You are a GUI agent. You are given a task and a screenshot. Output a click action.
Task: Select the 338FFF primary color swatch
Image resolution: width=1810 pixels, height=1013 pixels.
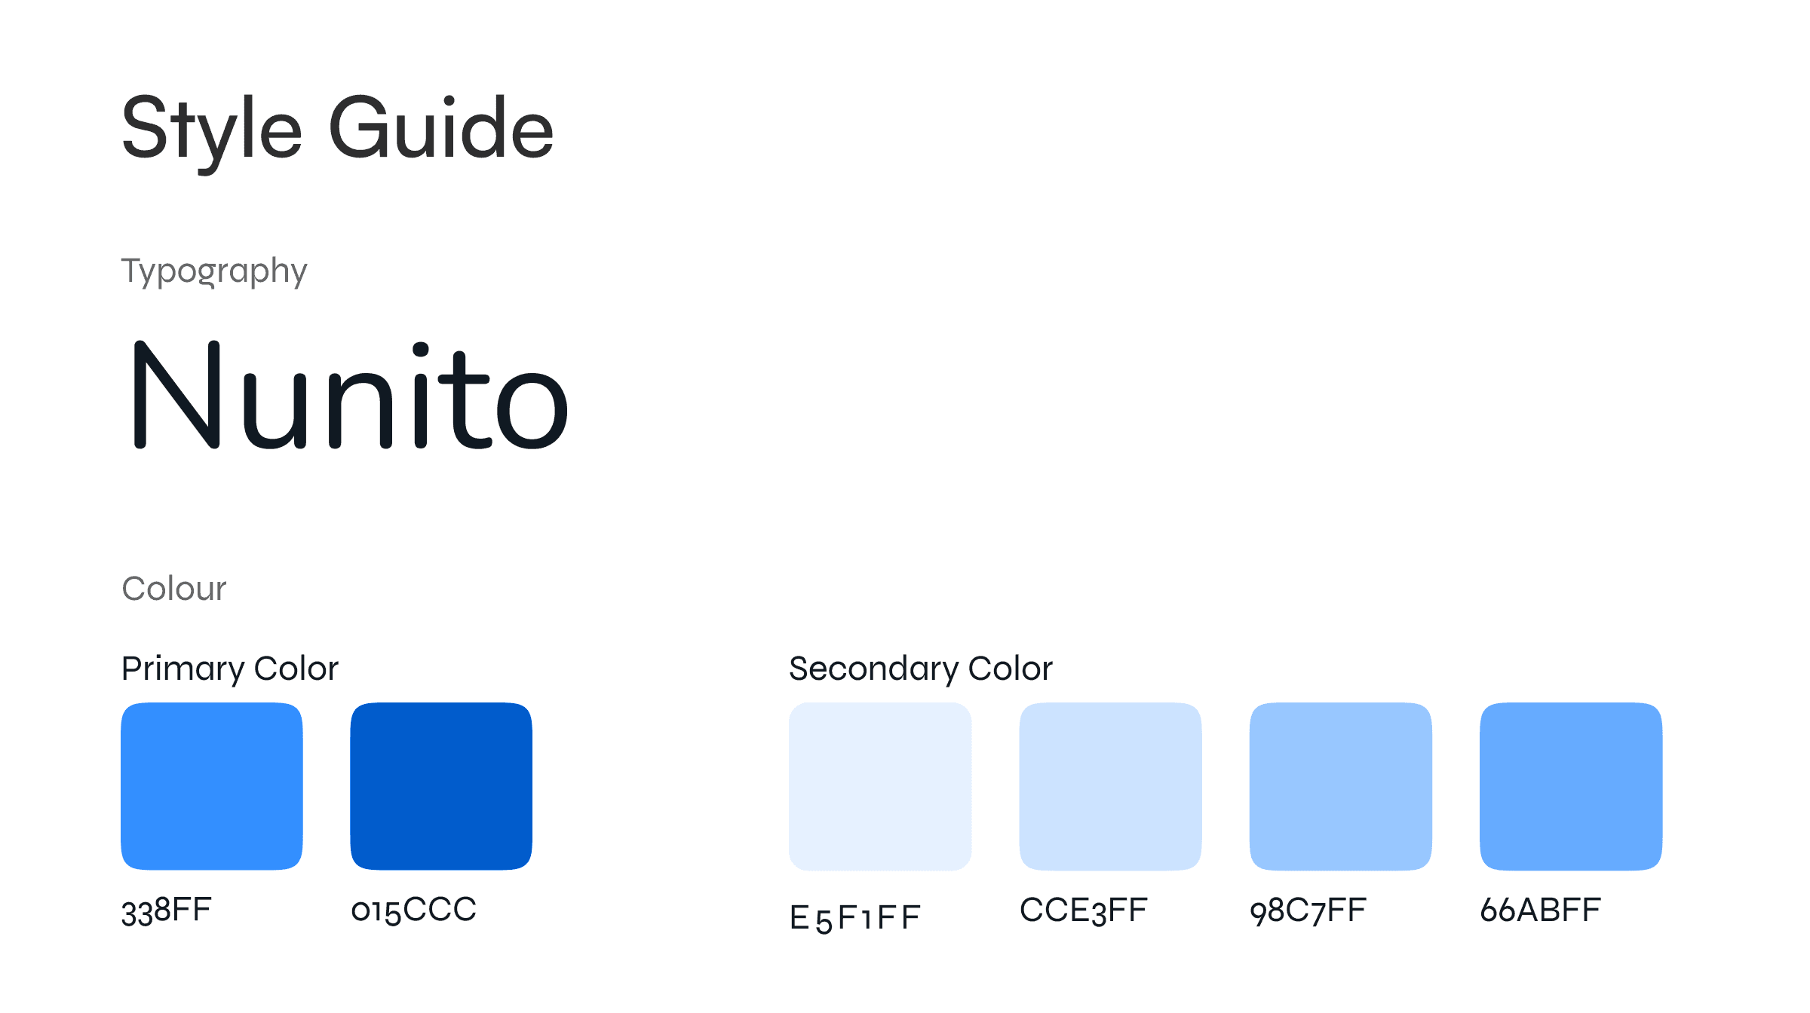(212, 786)
